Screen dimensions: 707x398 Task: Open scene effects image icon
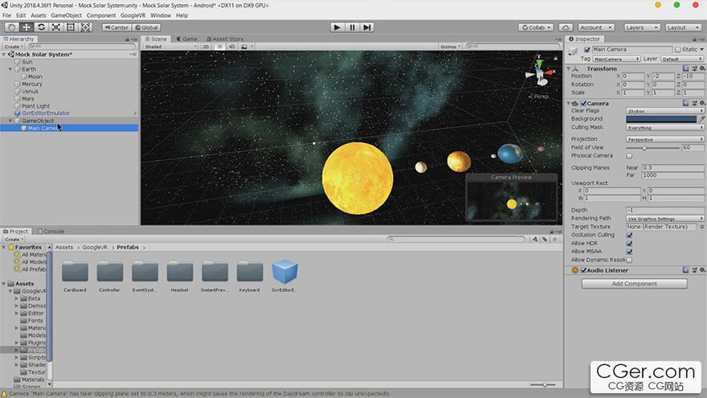point(244,47)
